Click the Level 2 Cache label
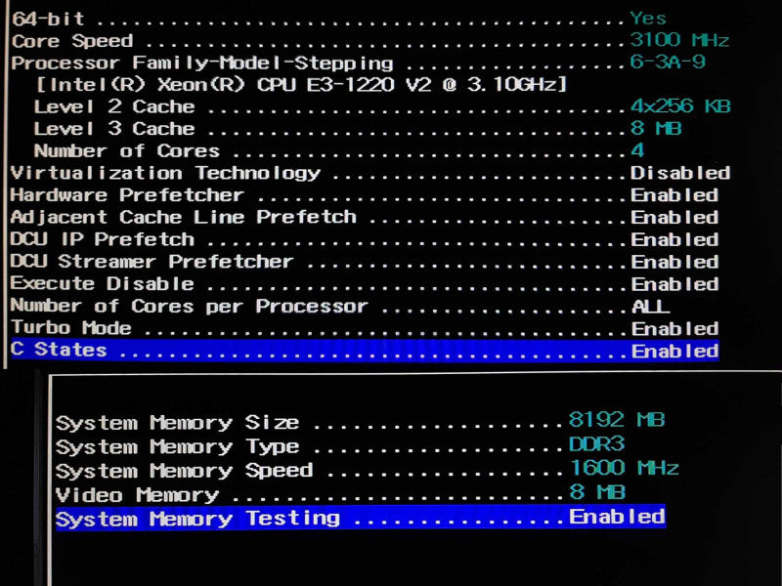This screenshot has height=586, width=782. click(x=114, y=106)
